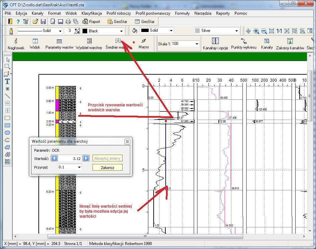This screenshot has height=249, width=316.
Task: Click Wydziel warstwy toolbar button
Action: (x=89, y=44)
